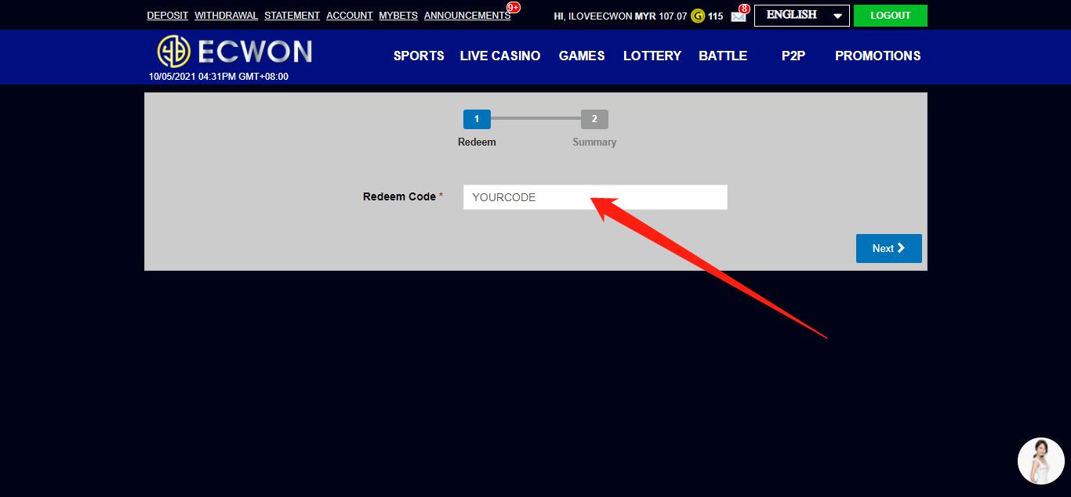Click the Deposit link
This screenshot has width=1071, height=497.
coord(167,16)
